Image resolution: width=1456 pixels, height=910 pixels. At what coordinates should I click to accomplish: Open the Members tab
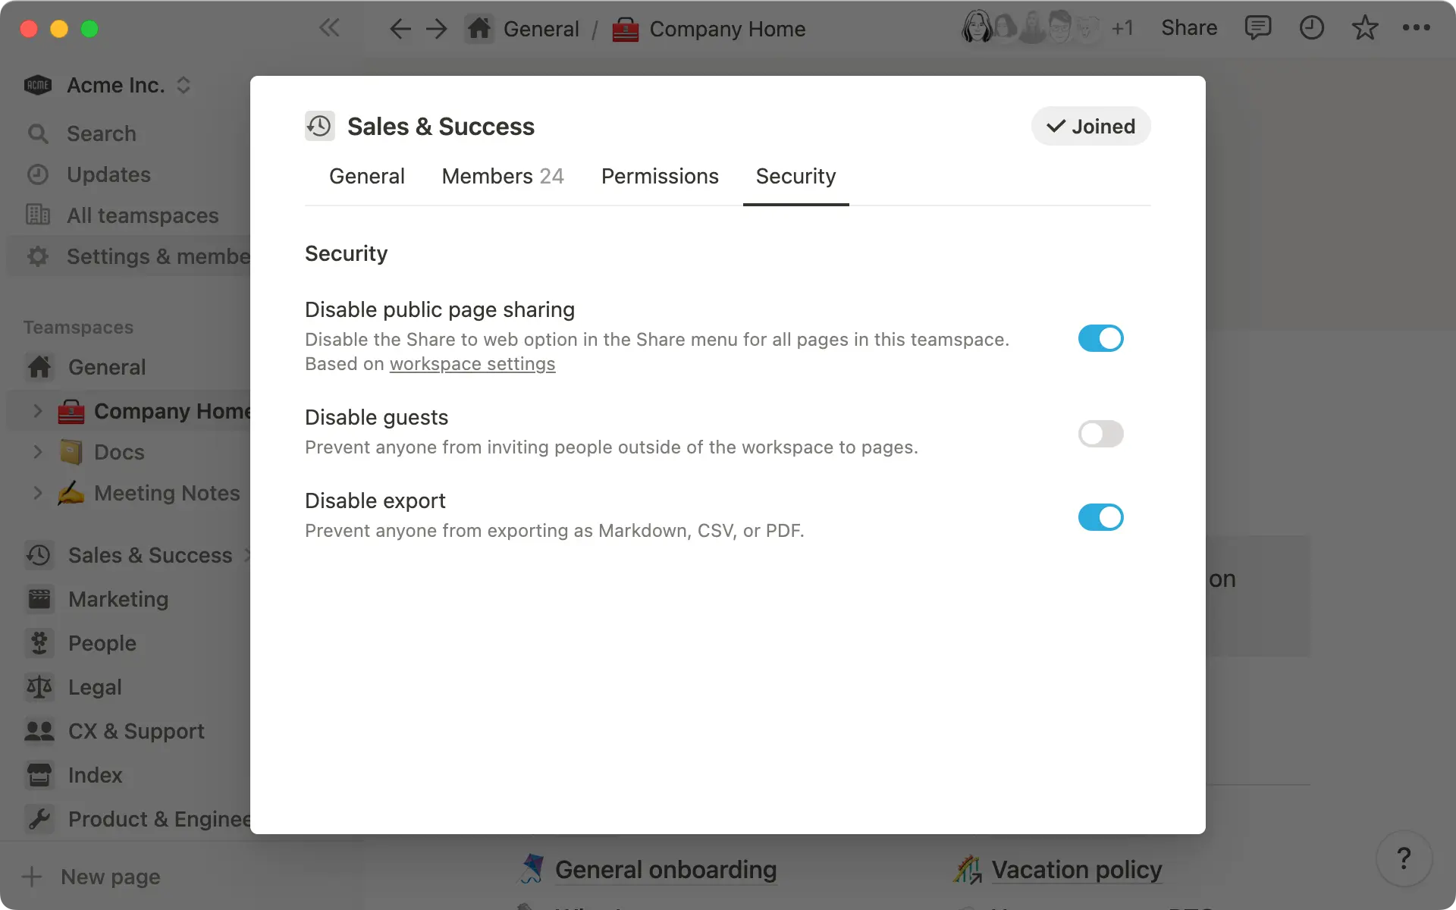pos(503,176)
